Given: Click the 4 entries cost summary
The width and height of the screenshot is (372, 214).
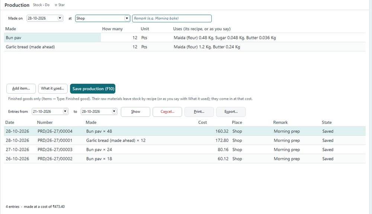Looking at the screenshot, I should coord(35,207).
